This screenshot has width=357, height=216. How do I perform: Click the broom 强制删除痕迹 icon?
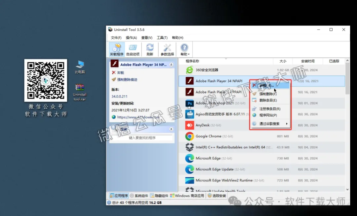[113, 80]
